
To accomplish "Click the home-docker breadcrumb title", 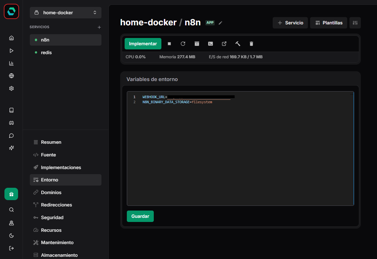I will (x=148, y=22).
